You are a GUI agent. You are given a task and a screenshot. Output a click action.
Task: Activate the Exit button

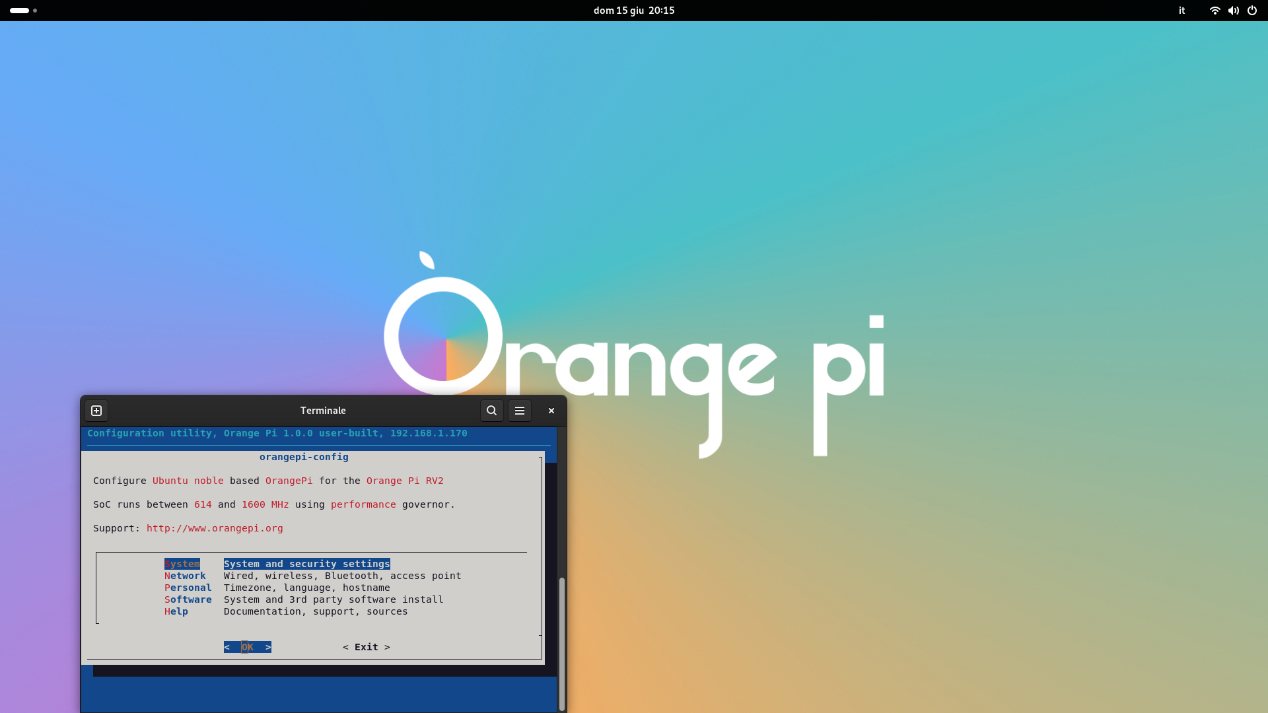coord(367,647)
